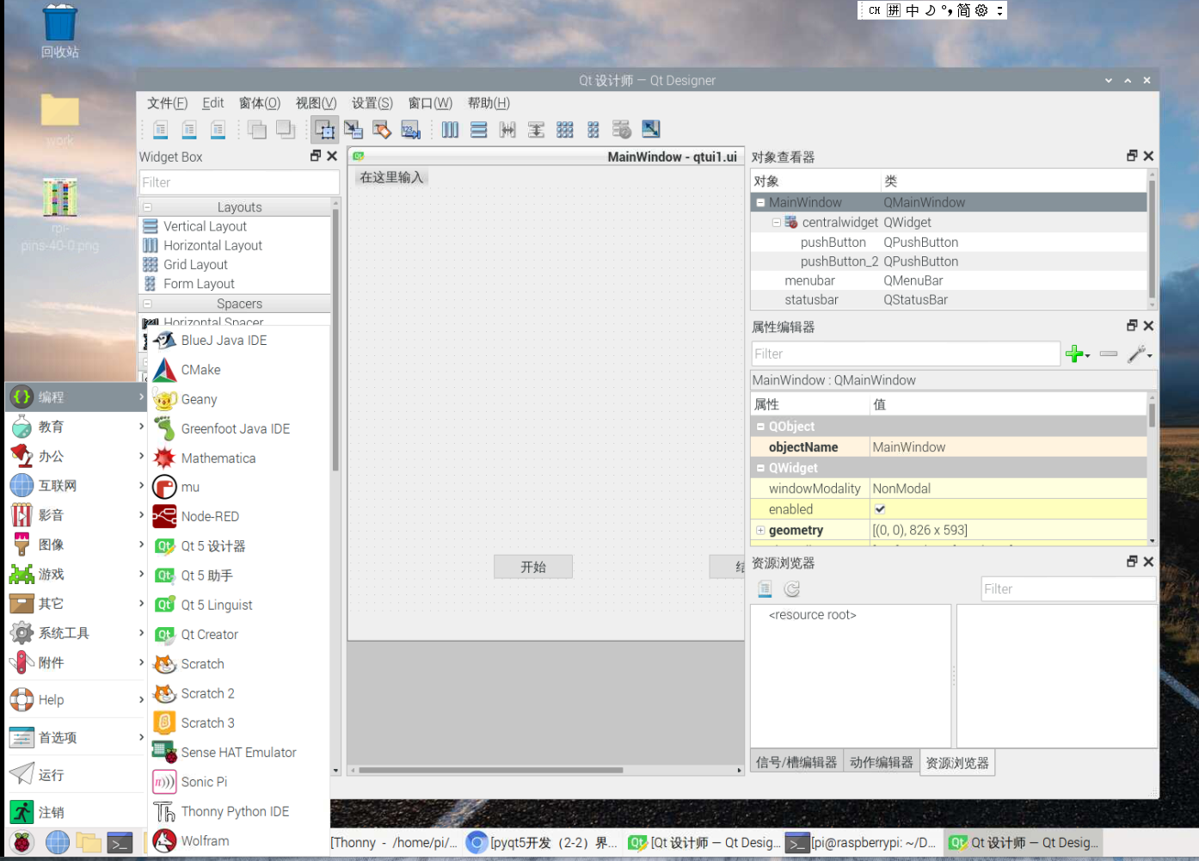This screenshot has width=1199, height=861.
Task: Apply Lay Out in a Form Layout icon
Action: point(593,130)
